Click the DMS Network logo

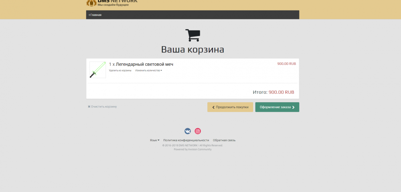pos(112,2)
